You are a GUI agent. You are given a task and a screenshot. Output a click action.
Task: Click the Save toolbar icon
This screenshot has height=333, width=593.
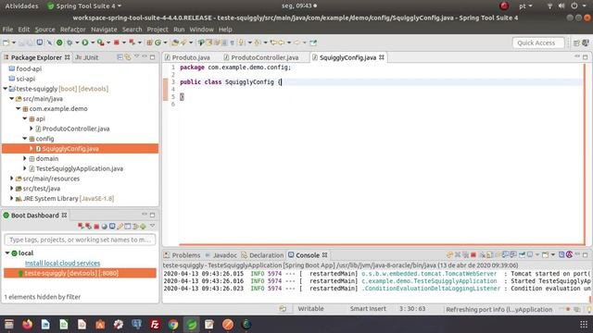21,43
